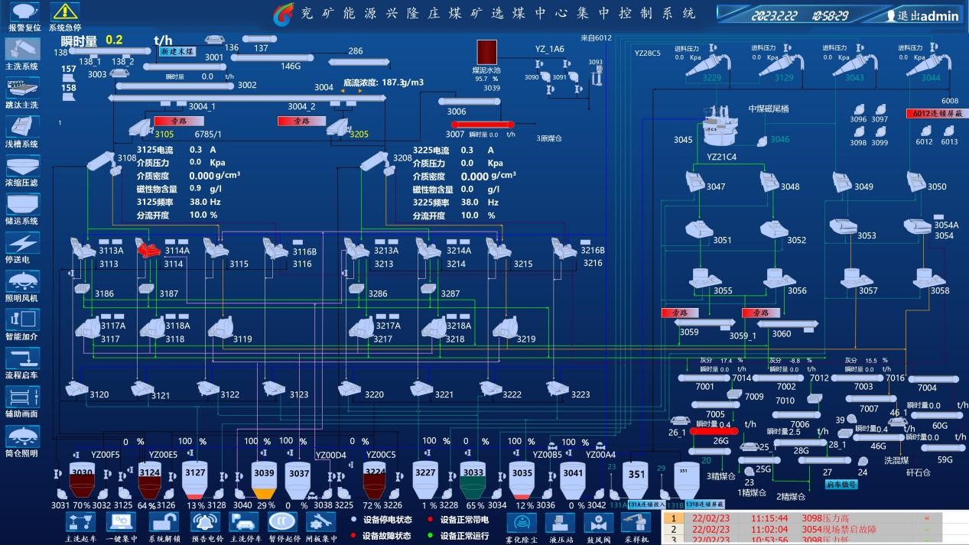Click the 系统解锁 unlock padlock icon

pos(164,521)
